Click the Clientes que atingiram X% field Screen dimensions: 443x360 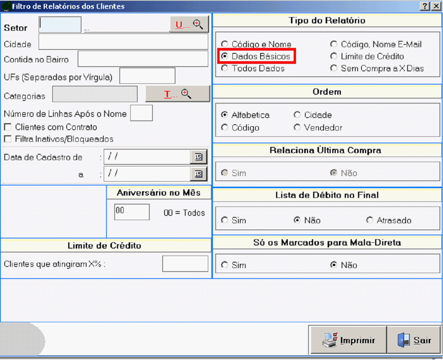click(185, 264)
